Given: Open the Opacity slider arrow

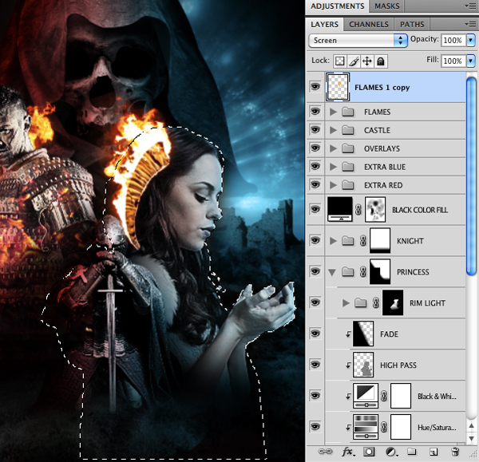Looking at the screenshot, I should click(470, 40).
